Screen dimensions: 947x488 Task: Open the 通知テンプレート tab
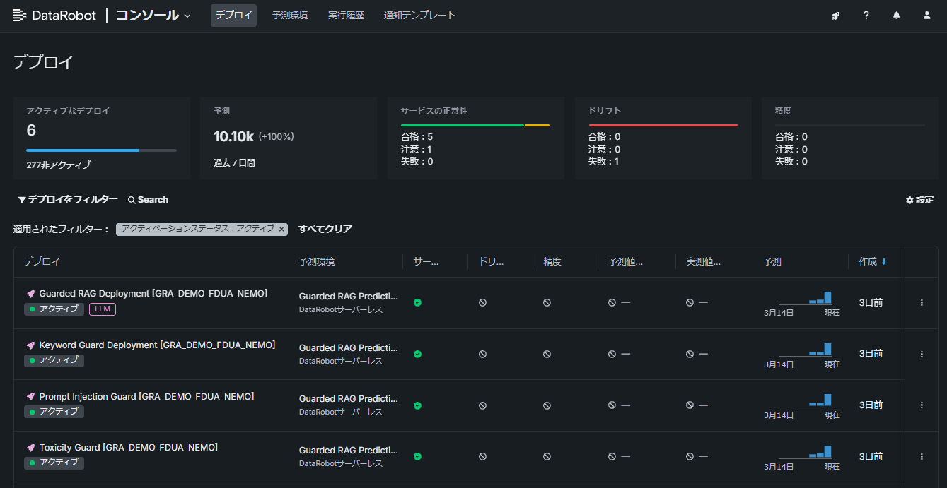[x=420, y=16]
